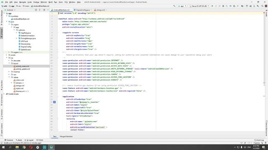Click the gutter icon beside android:icon line

54,102
